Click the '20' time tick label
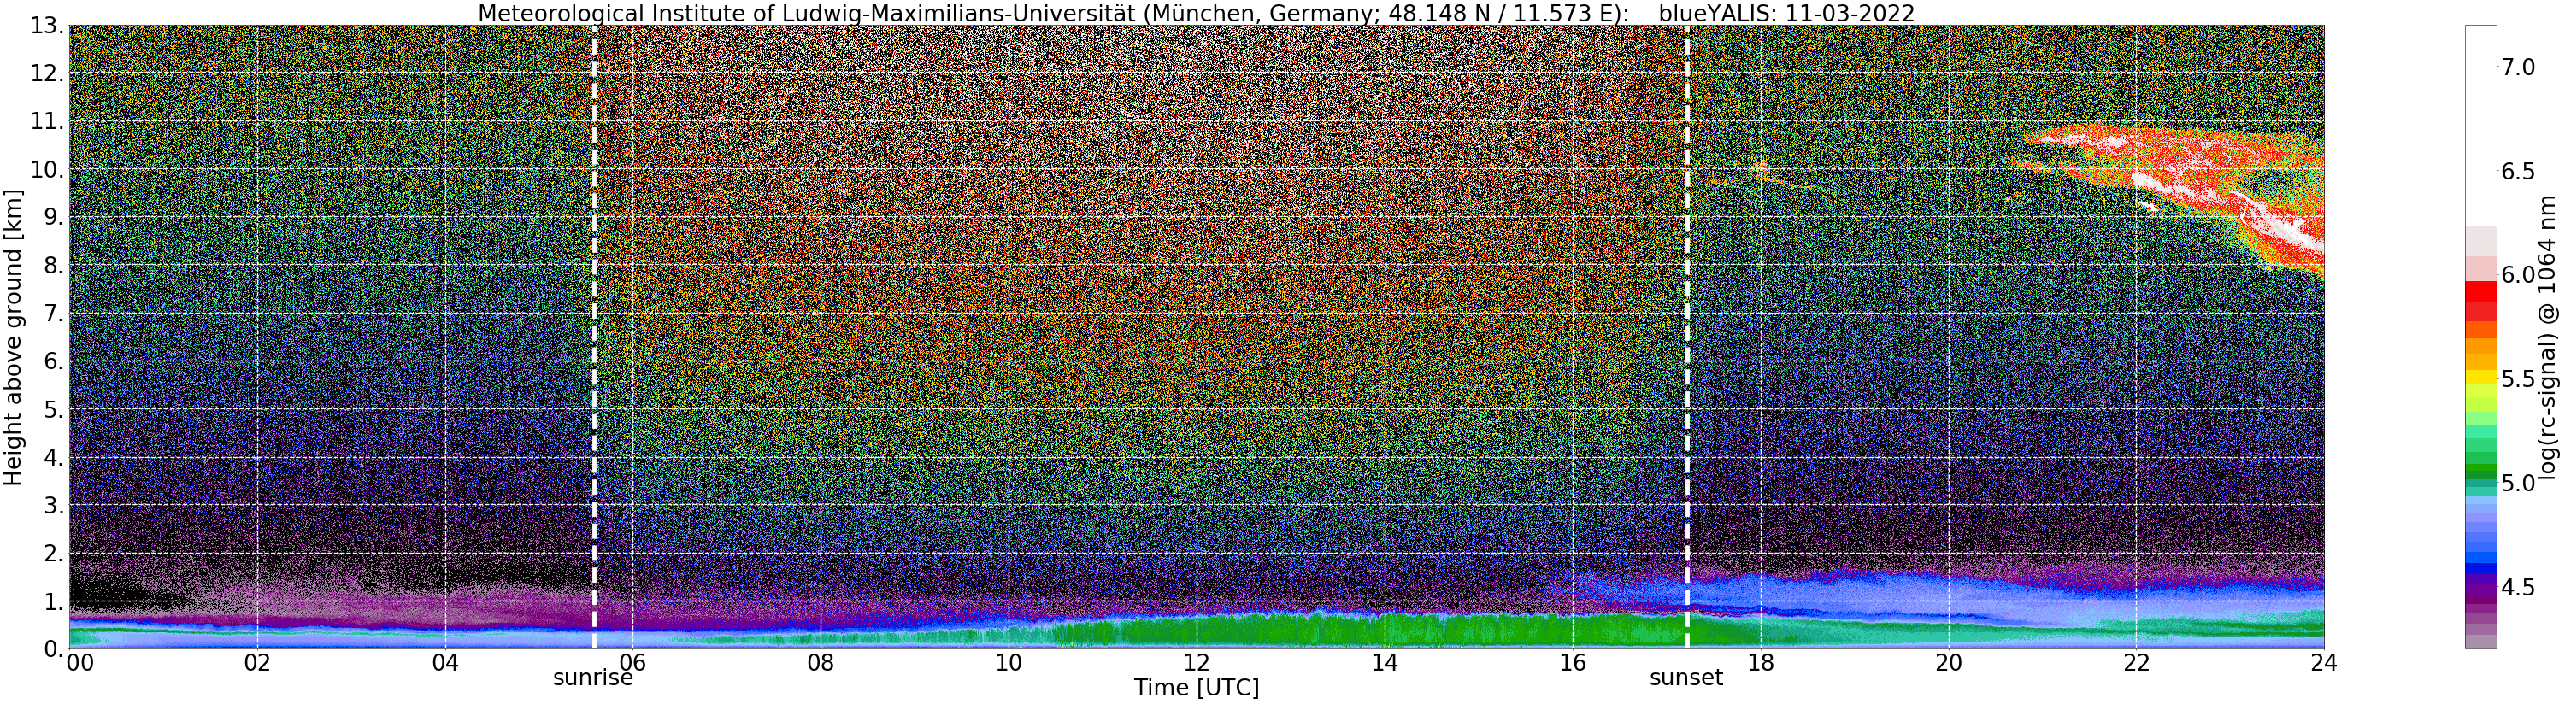 point(1949,662)
